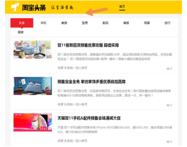Click the 淘宝头条 site title
Viewport: 187px width, 147px height.
pyautogui.click(x=34, y=8)
